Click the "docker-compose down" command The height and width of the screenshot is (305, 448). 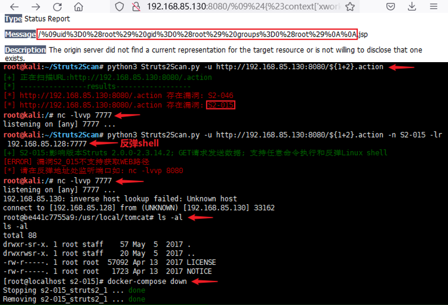coord(147,281)
